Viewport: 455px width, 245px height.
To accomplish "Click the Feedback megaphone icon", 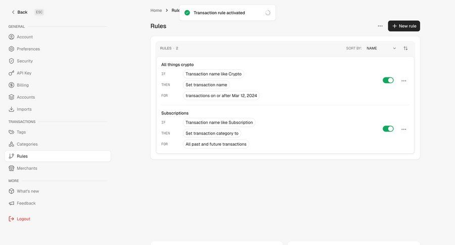I will (11, 203).
